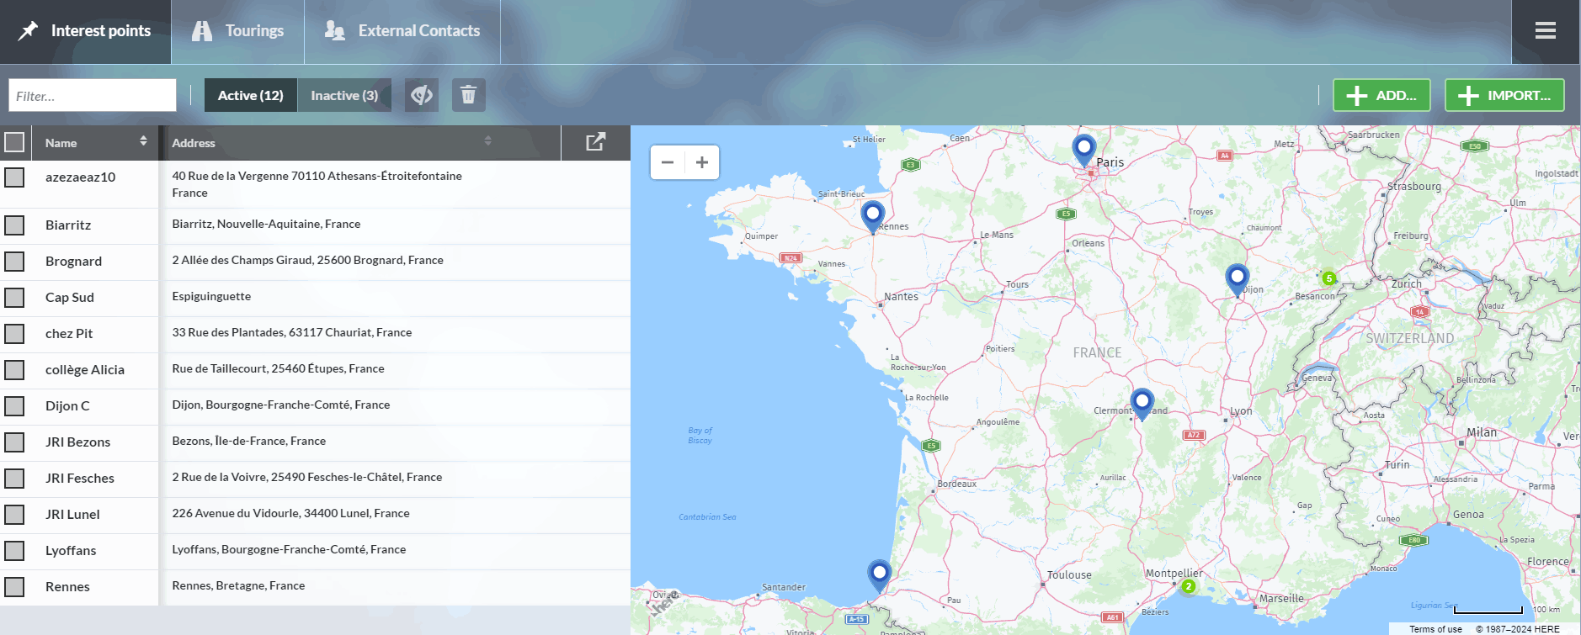
Task: Select the Paris map pin
Action: pos(1083,150)
